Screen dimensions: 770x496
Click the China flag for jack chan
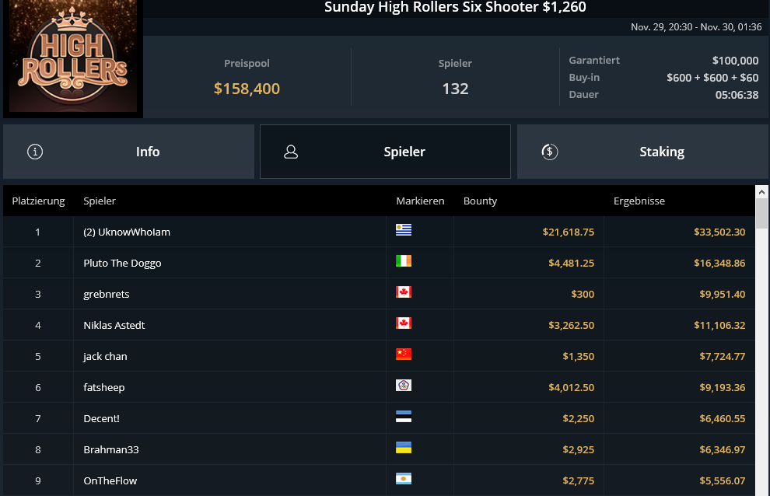(404, 355)
